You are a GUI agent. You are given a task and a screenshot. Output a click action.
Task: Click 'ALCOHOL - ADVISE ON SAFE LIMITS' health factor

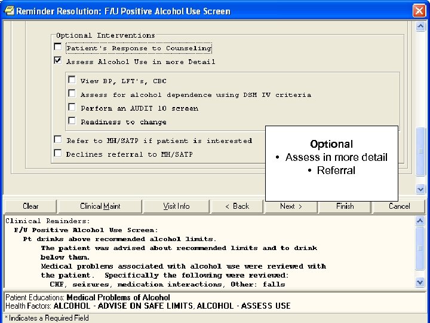click(x=124, y=306)
